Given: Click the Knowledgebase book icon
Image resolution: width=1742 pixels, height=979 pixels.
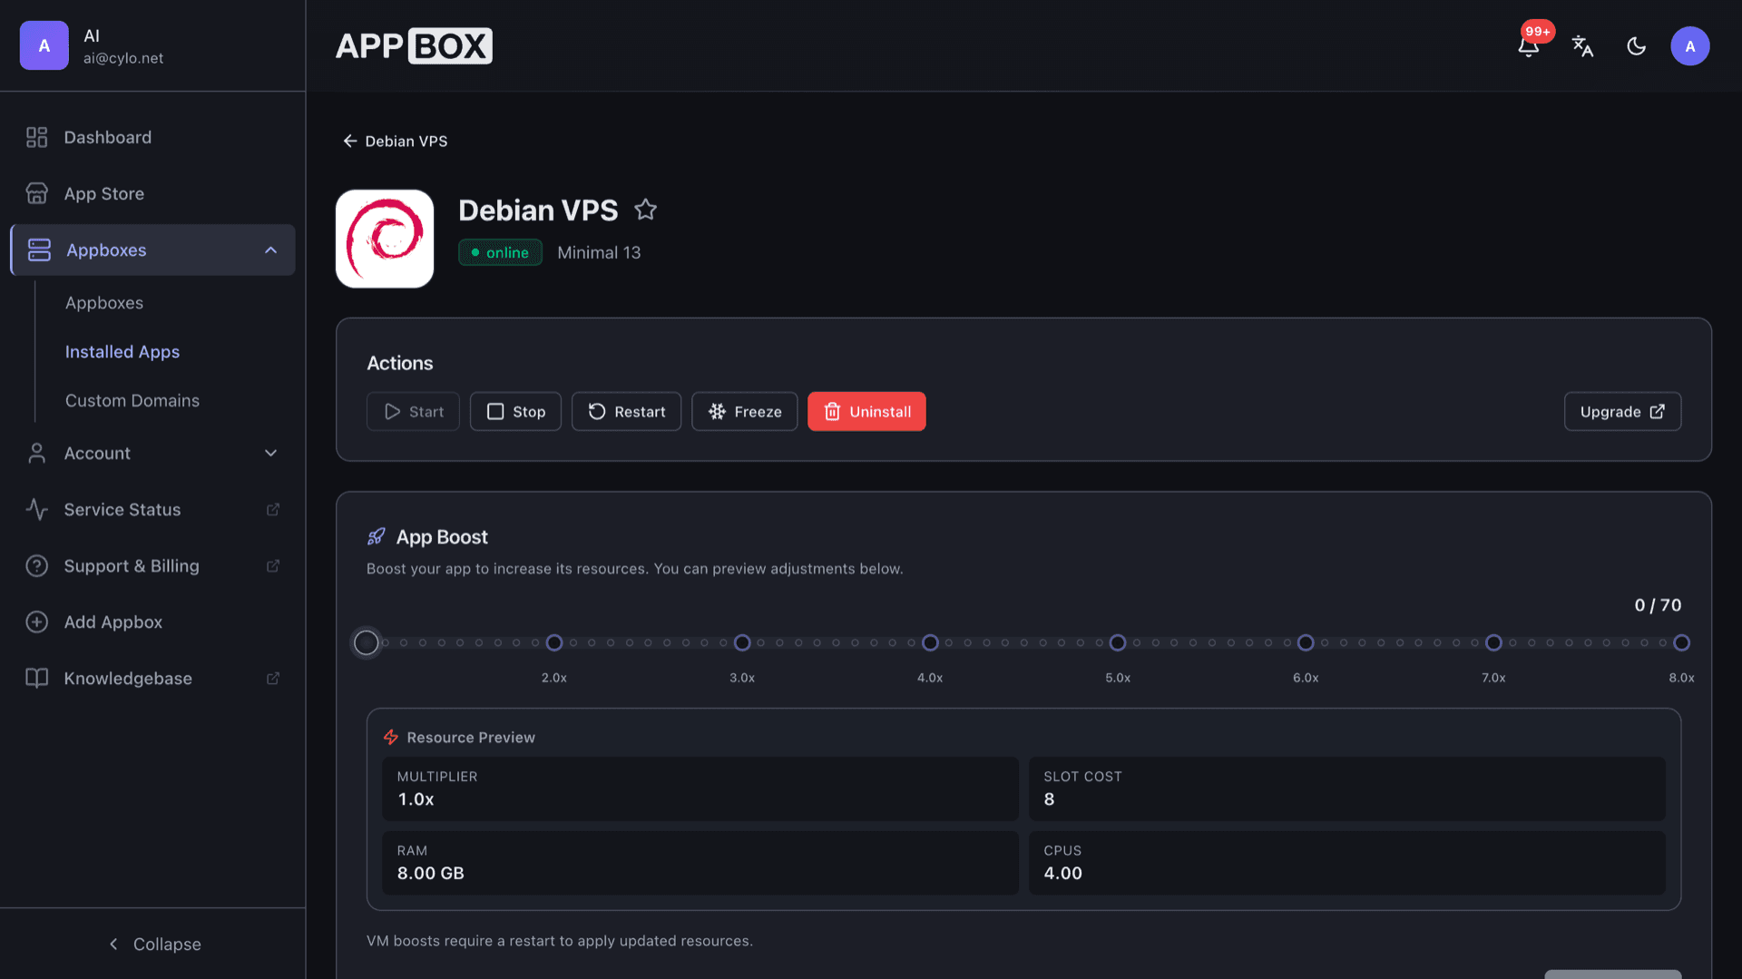Looking at the screenshot, I should (36, 678).
